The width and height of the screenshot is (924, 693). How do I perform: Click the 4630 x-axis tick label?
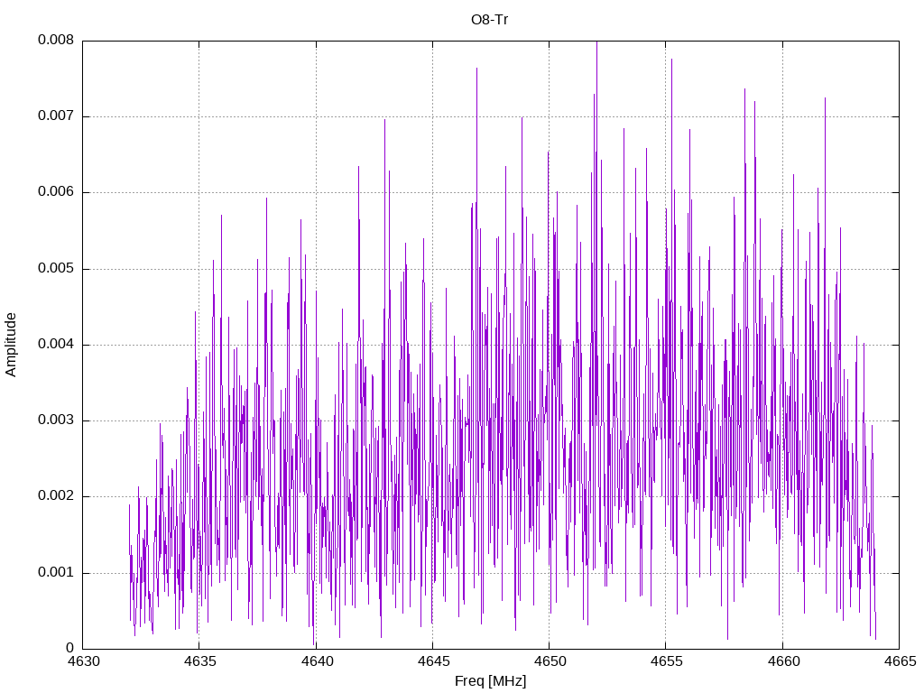[83, 661]
